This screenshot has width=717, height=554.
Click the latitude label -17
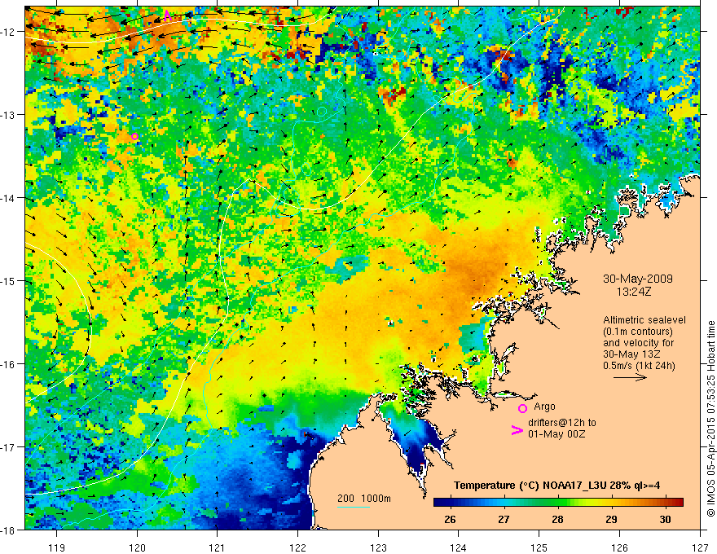[8, 446]
